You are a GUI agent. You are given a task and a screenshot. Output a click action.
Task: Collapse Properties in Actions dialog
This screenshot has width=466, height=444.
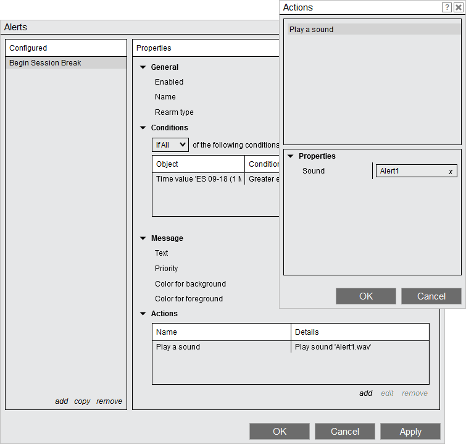pyautogui.click(x=291, y=156)
